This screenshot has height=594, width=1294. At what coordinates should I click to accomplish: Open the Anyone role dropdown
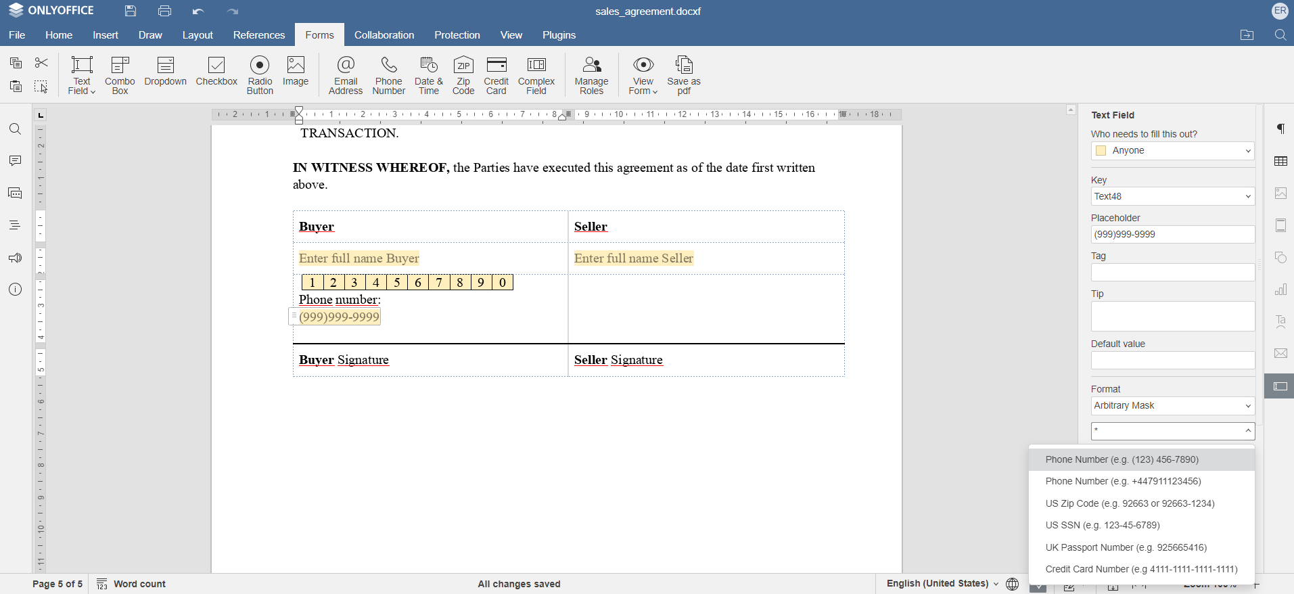[x=1172, y=151]
